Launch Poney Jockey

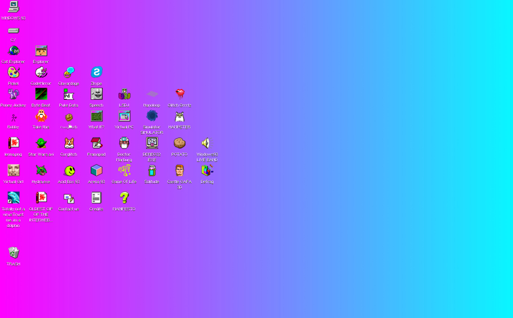[x=13, y=94]
